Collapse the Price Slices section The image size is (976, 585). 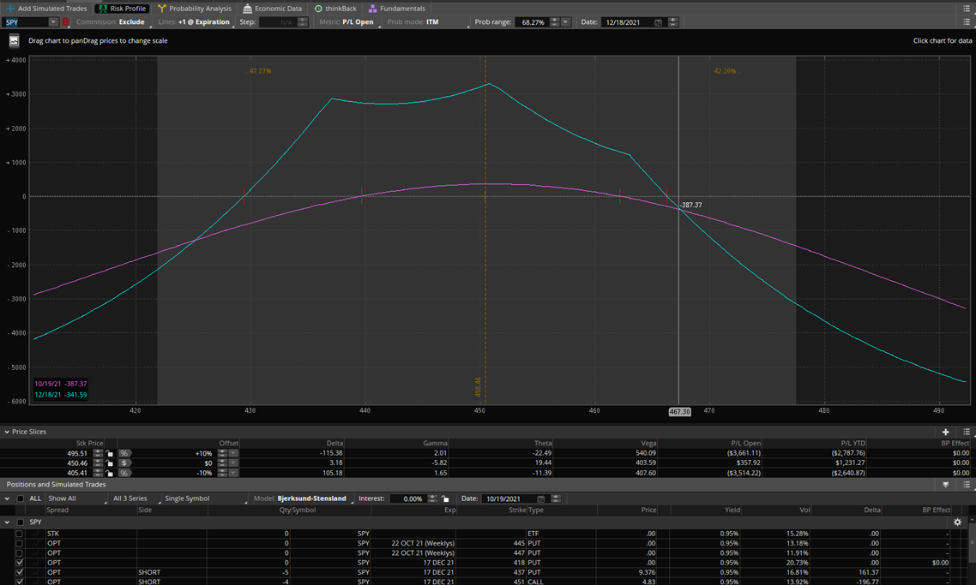pyautogui.click(x=7, y=433)
